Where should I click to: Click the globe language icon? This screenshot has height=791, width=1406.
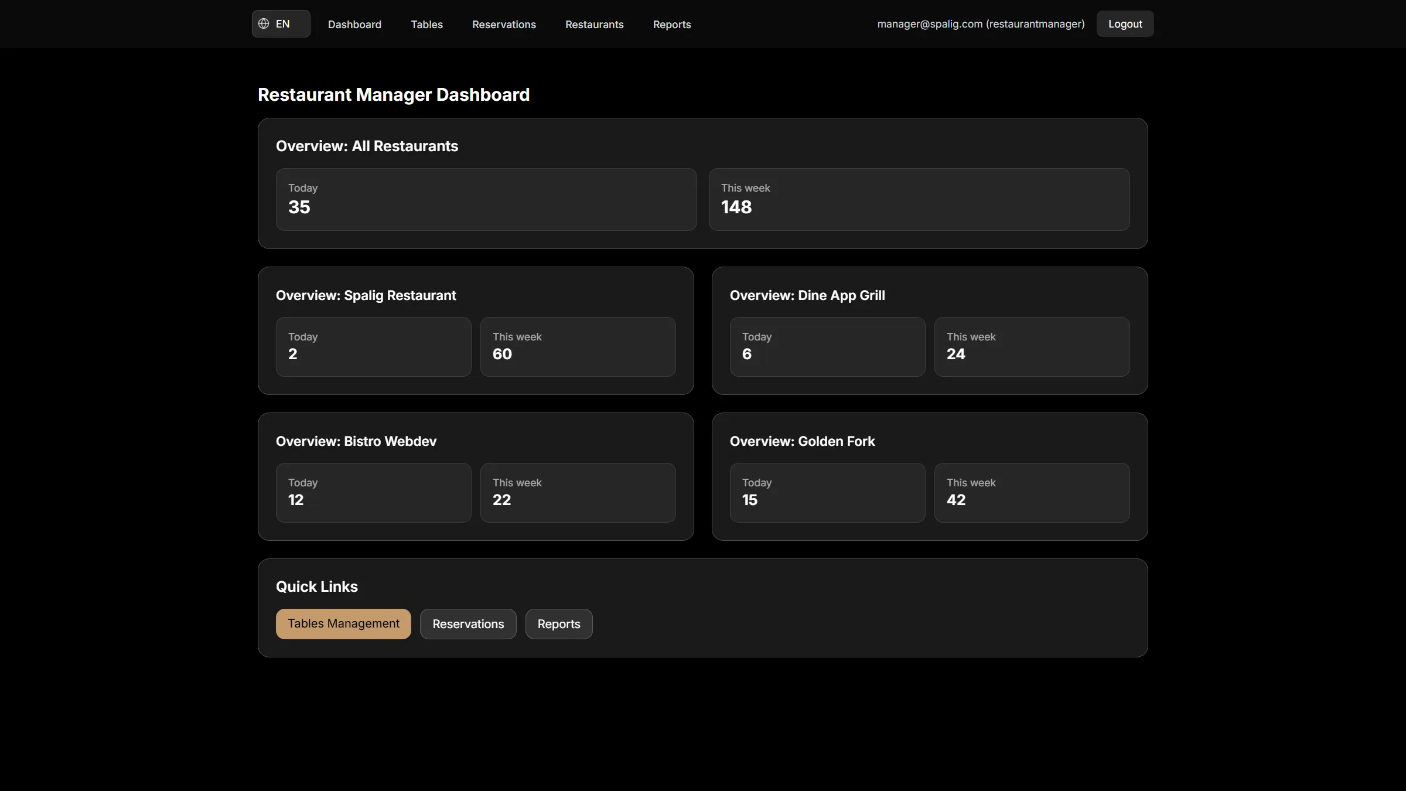pyautogui.click(x=264, y=23)
